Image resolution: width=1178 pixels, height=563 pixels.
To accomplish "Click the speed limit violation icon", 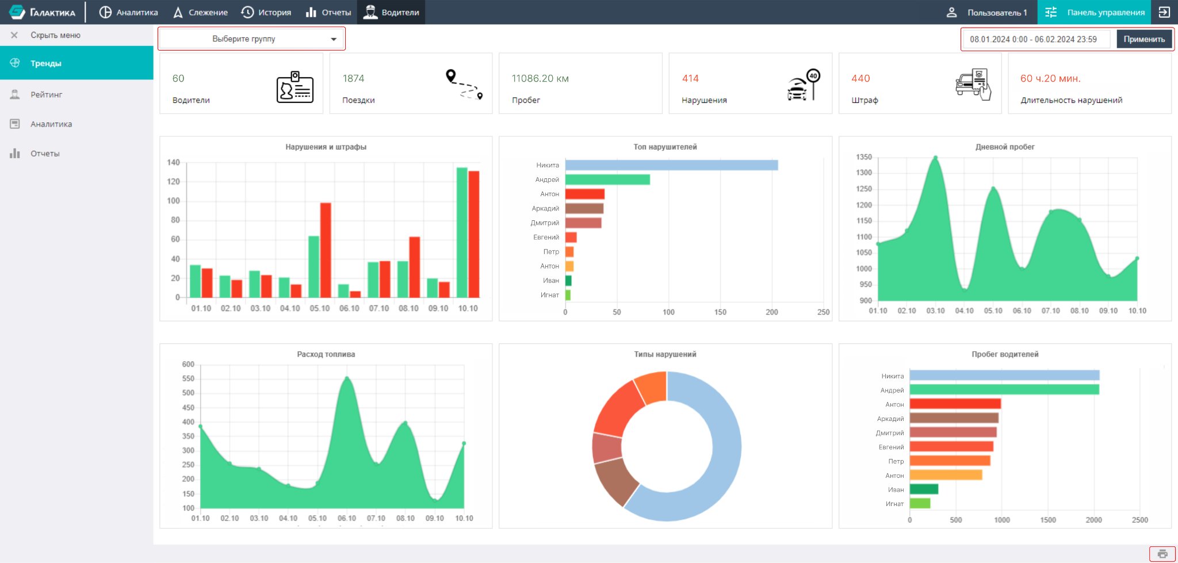I will [x=804, y=85].
